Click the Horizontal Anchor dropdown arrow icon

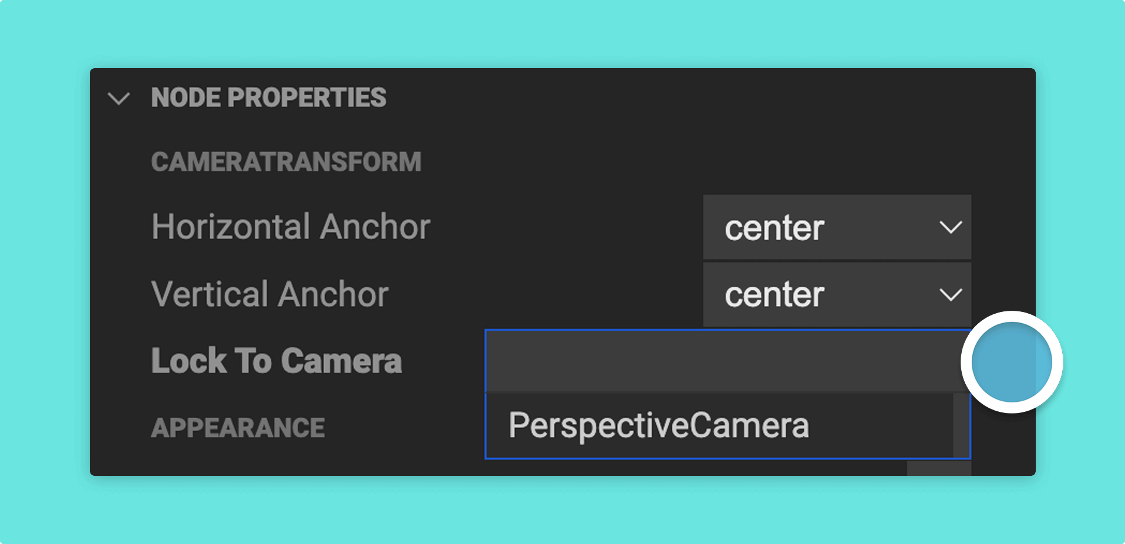tap(951, 227)
